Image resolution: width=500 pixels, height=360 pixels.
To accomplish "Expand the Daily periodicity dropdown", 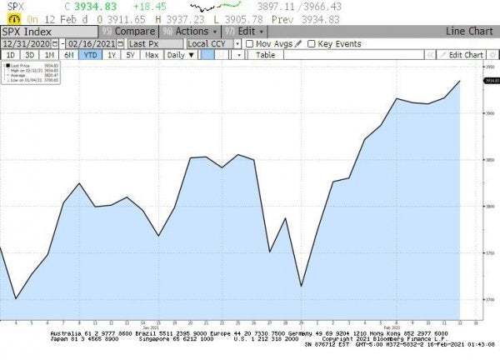I will 179,55.
